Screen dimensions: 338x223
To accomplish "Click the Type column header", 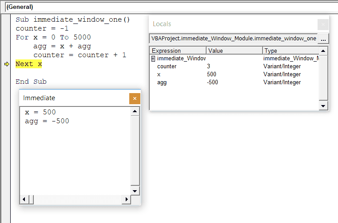I will pos(291,51).
